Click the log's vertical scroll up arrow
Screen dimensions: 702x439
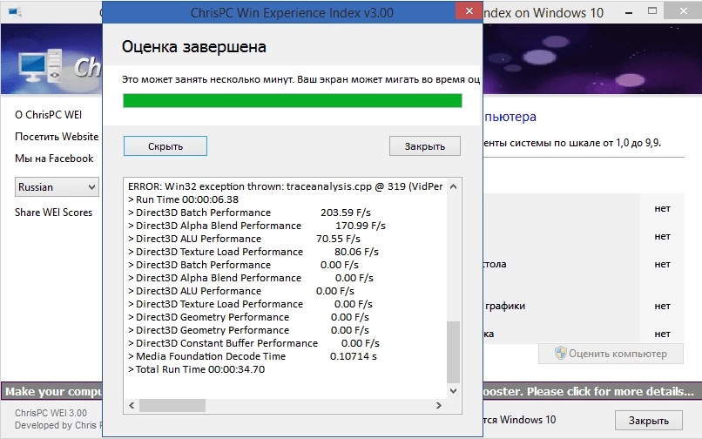tap(453, 186)
